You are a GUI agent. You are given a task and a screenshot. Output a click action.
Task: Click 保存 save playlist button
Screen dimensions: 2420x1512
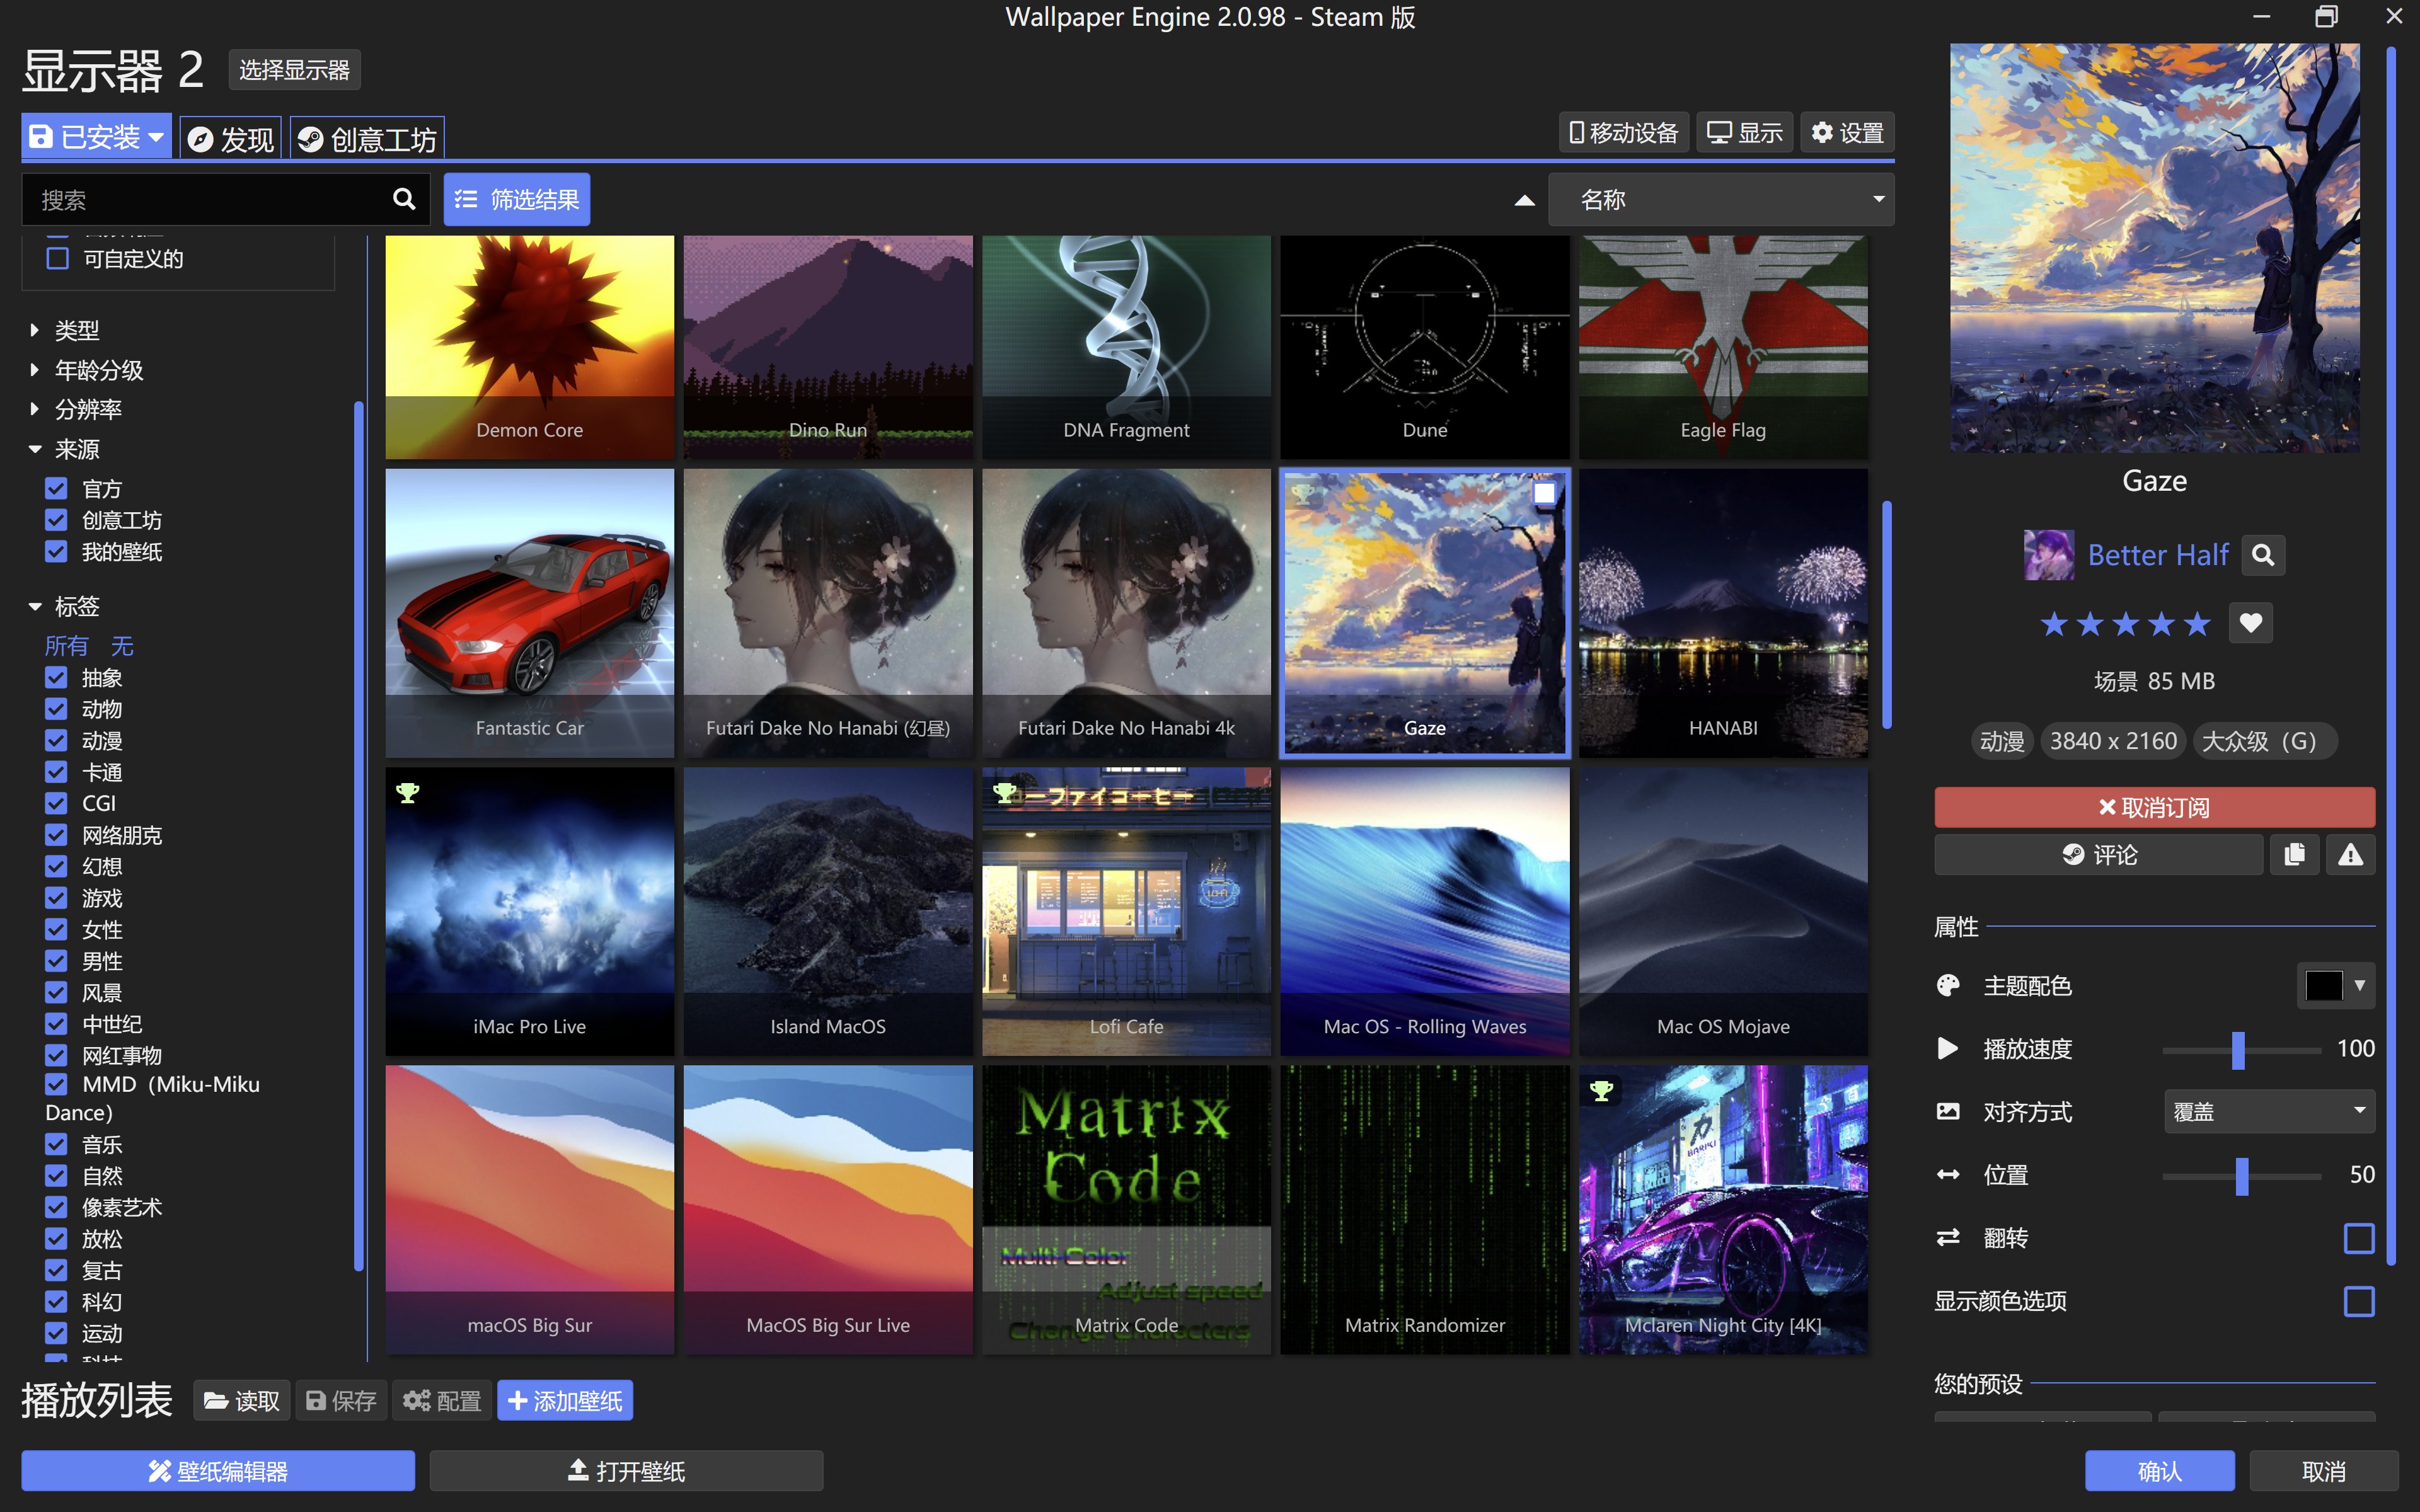click(340, 1400)
